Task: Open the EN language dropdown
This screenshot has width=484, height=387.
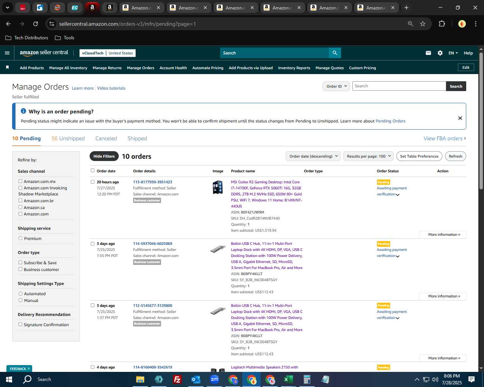Action: coord(453,53)
